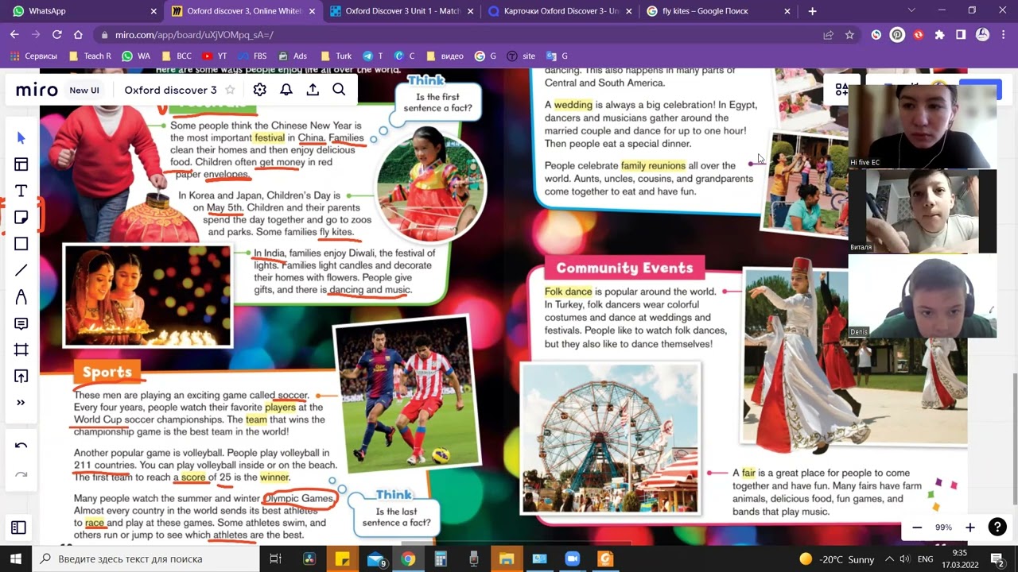Switch to the fly kites Google tab
1018x572 pixels.
(720, 11)
